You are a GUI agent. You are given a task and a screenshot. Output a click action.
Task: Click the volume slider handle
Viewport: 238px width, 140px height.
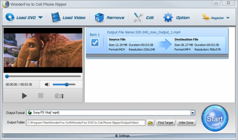[x=67, y=85]
